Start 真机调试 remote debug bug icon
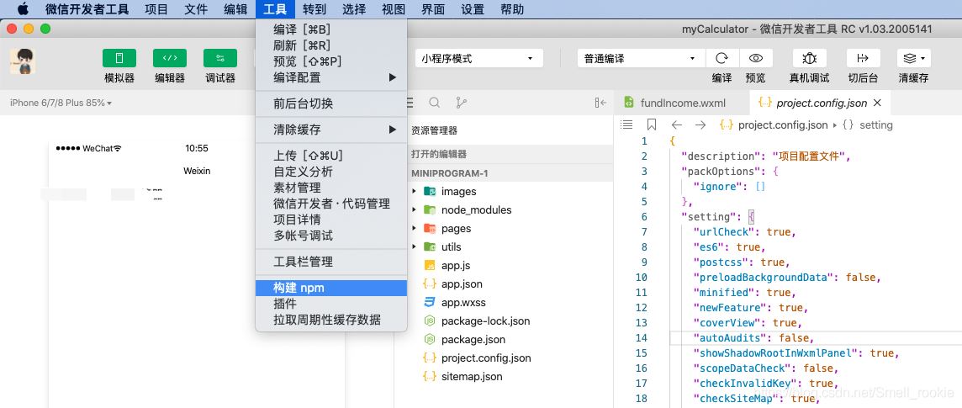The width and height of the screenshot is (962, 408). tap(809, 58)
